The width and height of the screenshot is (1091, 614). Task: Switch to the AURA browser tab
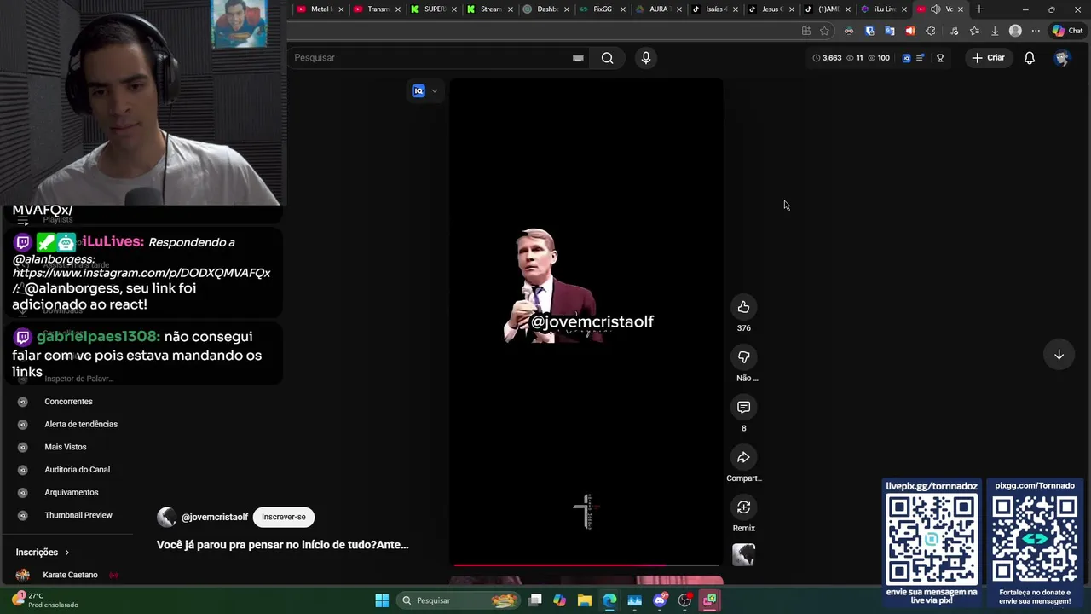656,9
